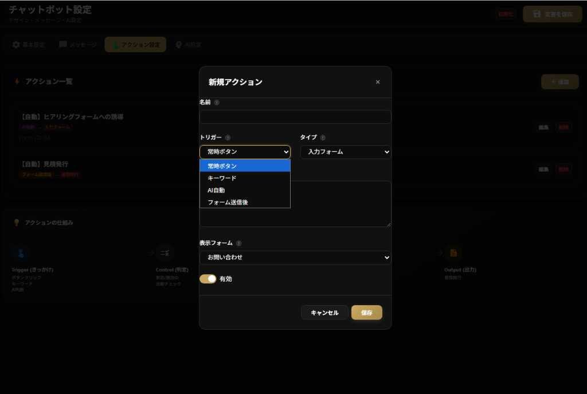587x394 pixels.
Task: Switch to the AI設定 tab
Action: pyautogui.click(x=188, y=44)
